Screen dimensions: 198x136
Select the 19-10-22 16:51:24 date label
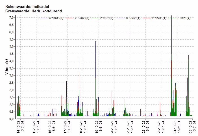point(98,126)
